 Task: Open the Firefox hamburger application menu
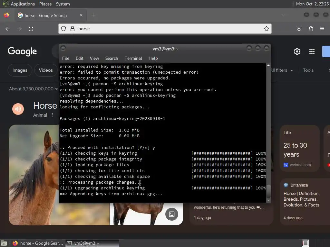[322, 29]
